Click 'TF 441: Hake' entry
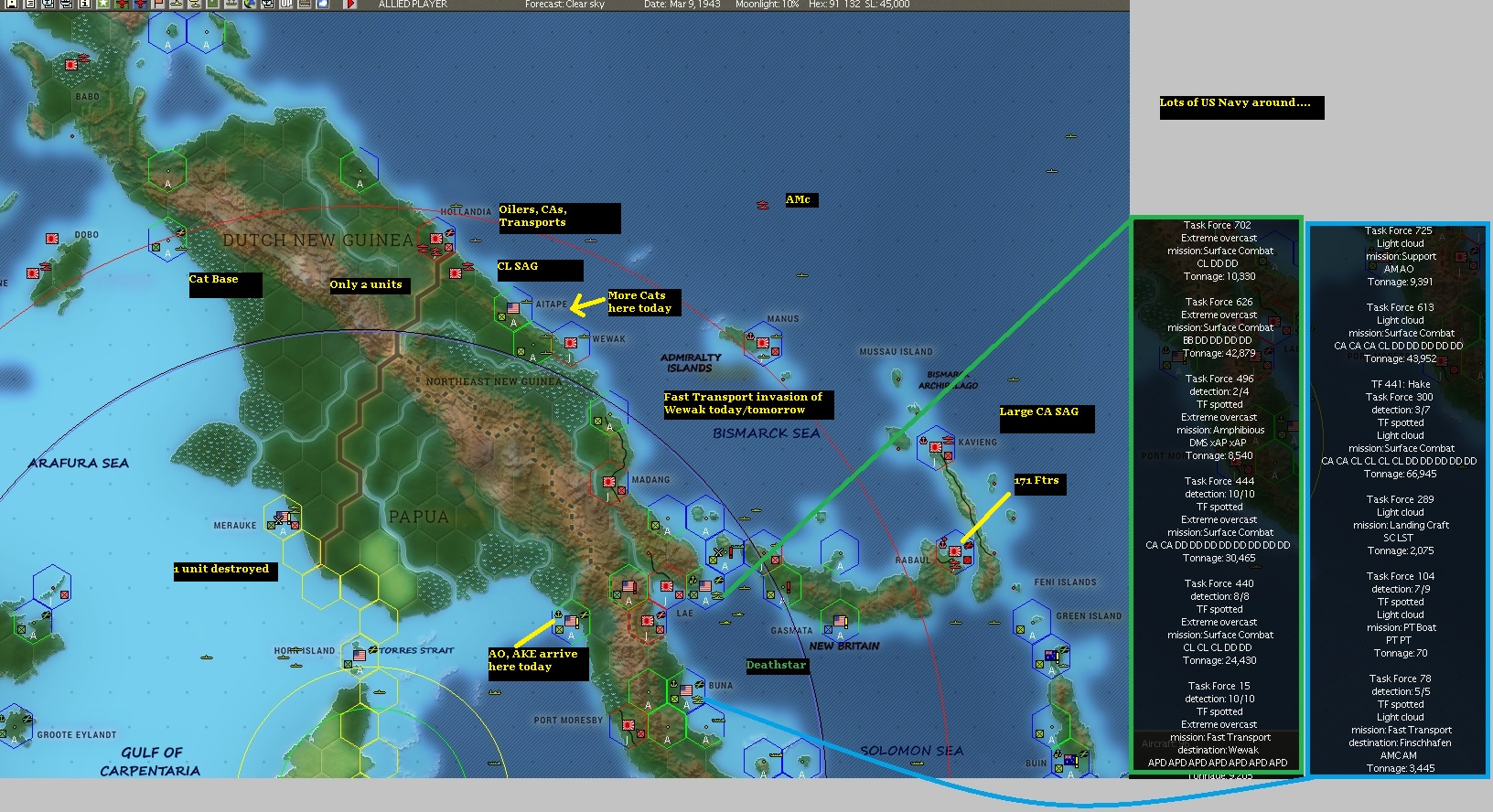 pyautogui.click(x=1400, y=384)
